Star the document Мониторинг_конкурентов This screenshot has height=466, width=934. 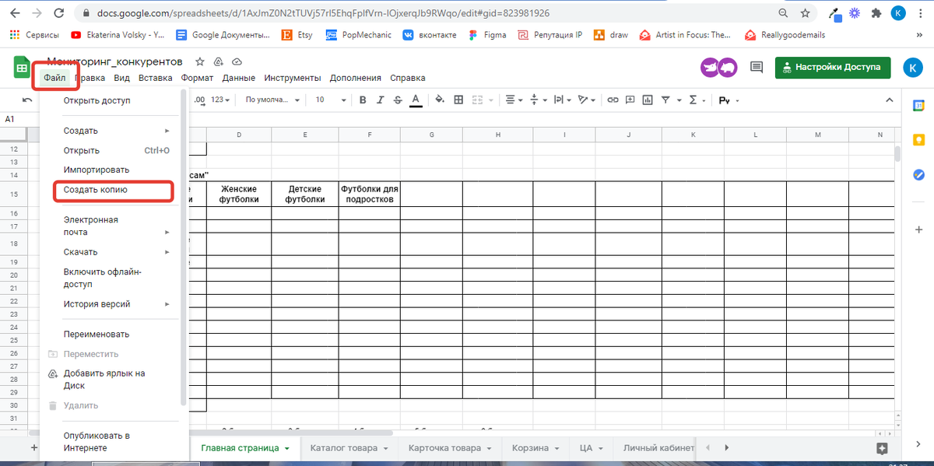point(200,61)
